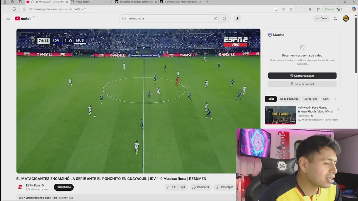Open the split screen grid icon
The width and height of the screenshot is (358, 201).
[x=276, y=9]
